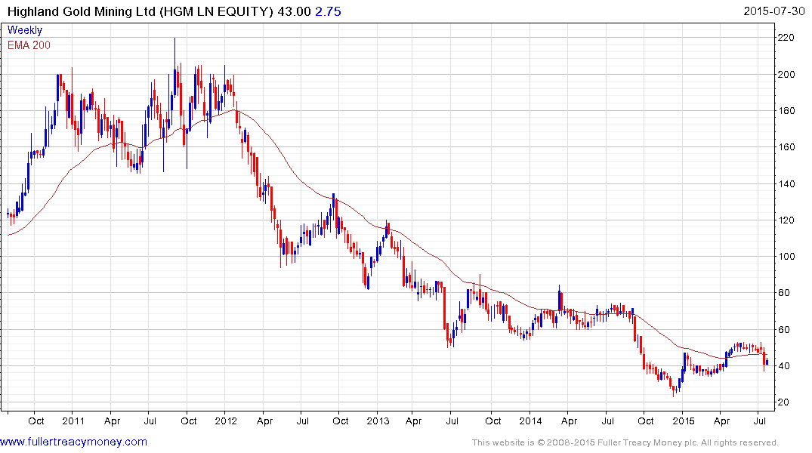This screenshot has width=812, height=453.
Task: Click the 160 price axis label
Action: point(786,147)
